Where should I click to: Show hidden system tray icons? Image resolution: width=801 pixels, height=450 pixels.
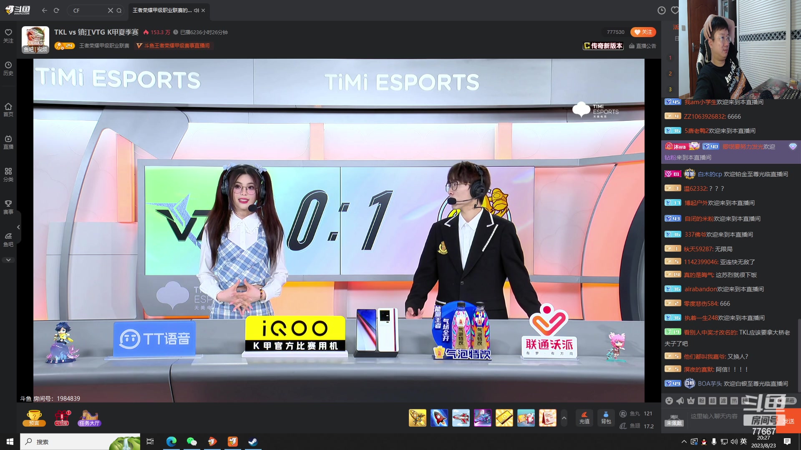click(x=684, y=442)
